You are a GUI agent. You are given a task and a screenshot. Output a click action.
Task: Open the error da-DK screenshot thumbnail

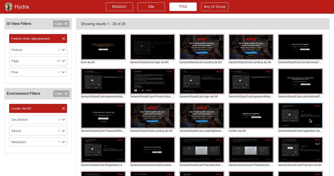[103, 47]
